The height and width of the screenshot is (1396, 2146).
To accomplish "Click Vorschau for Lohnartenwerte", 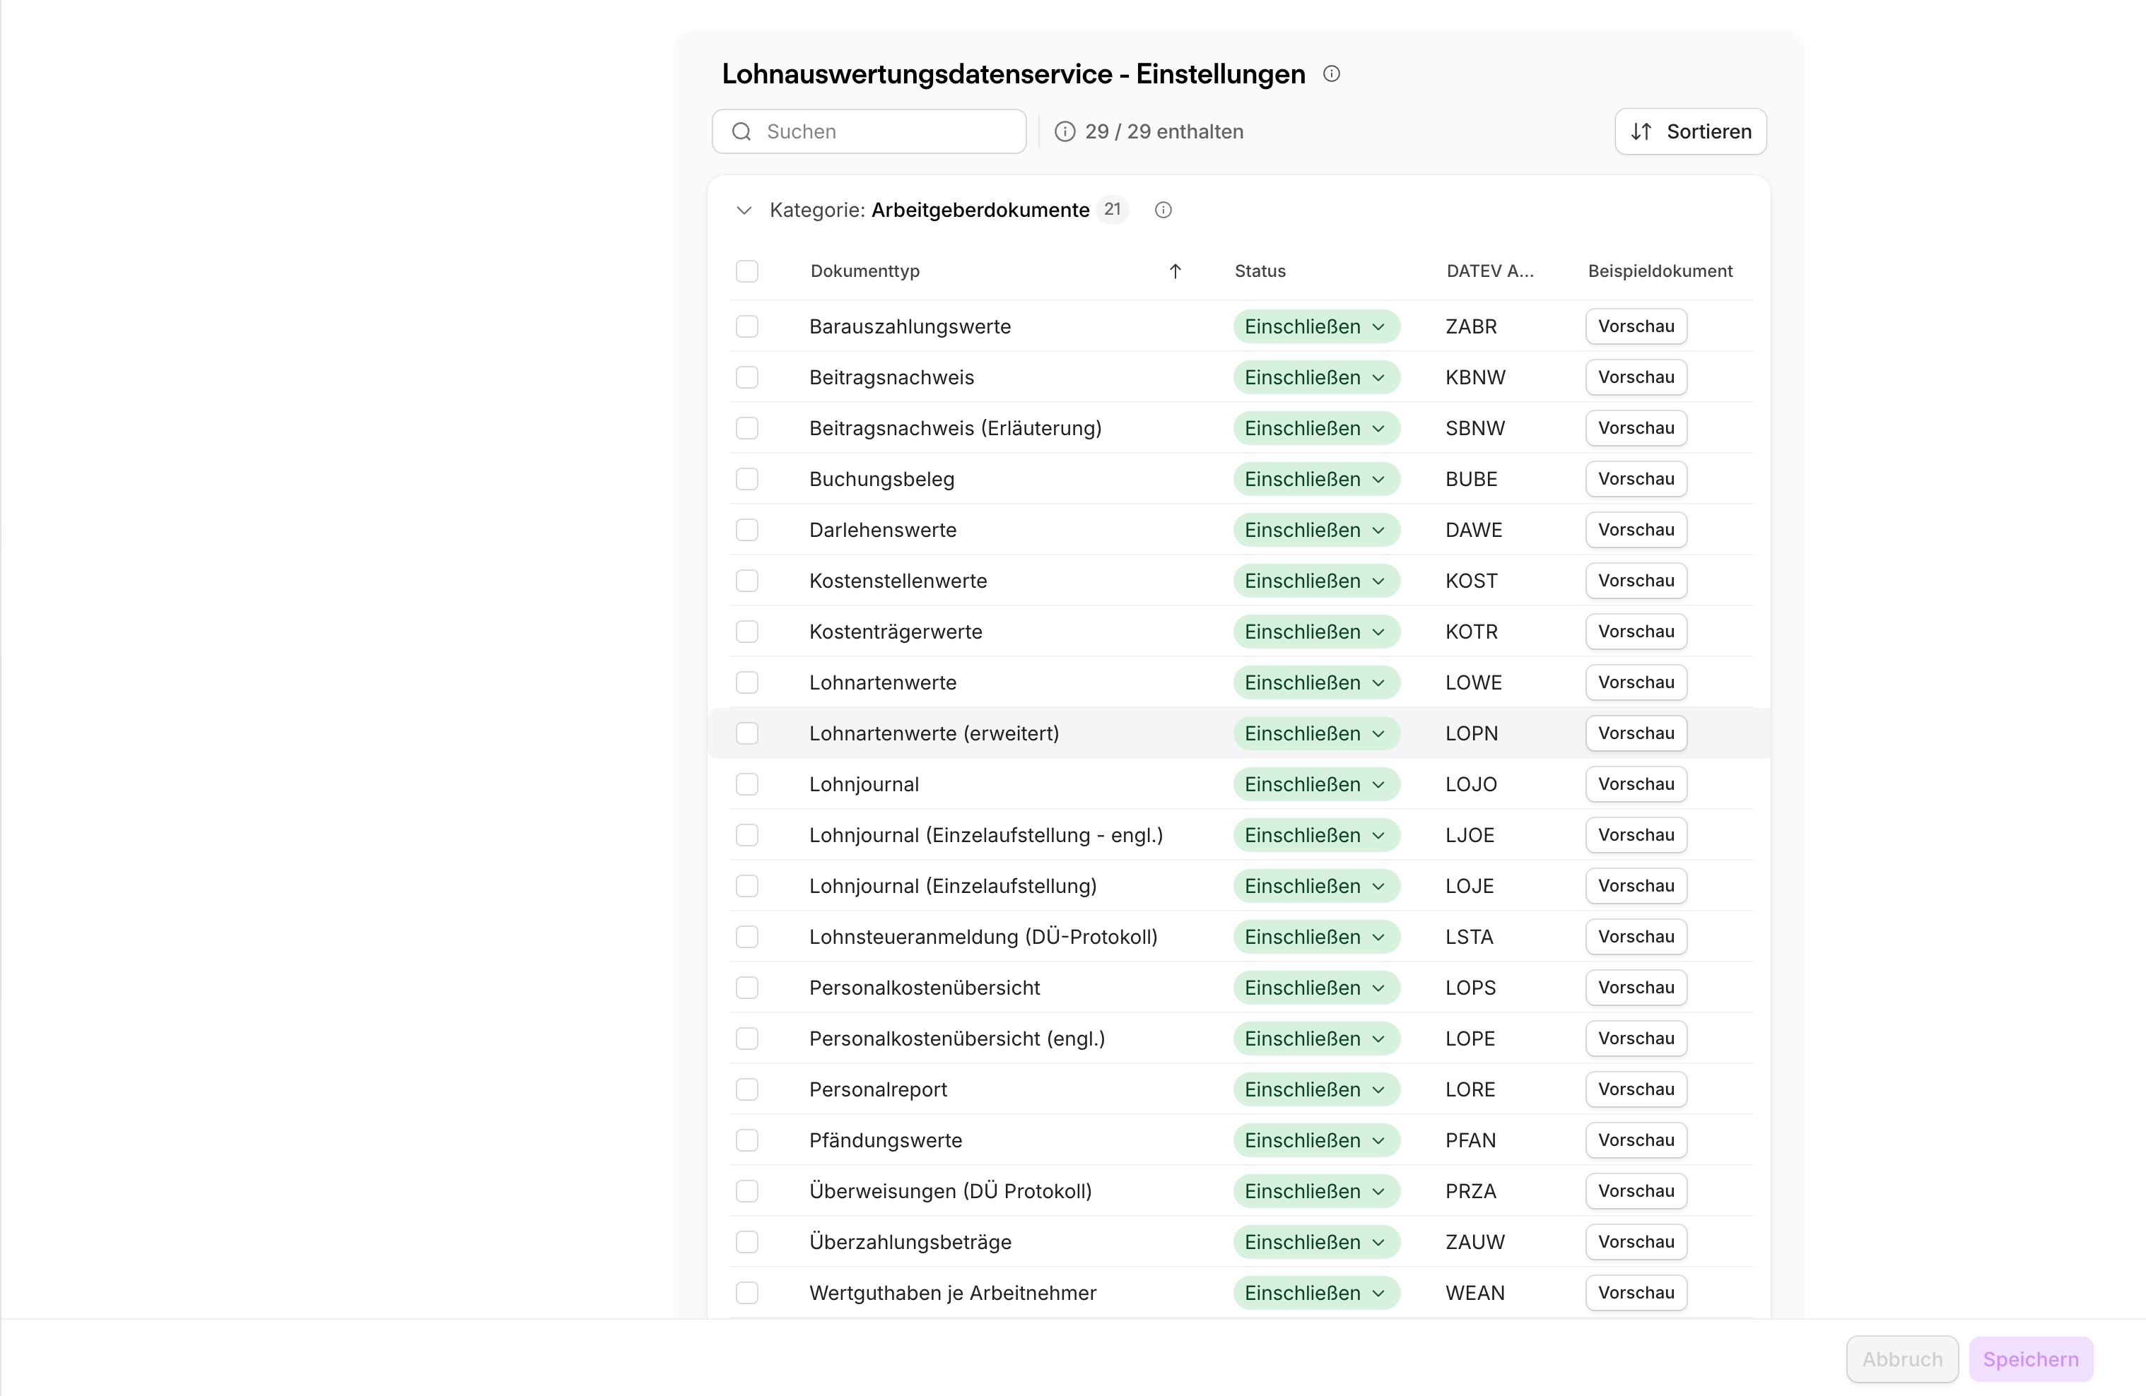I will tap(1636, 682).
